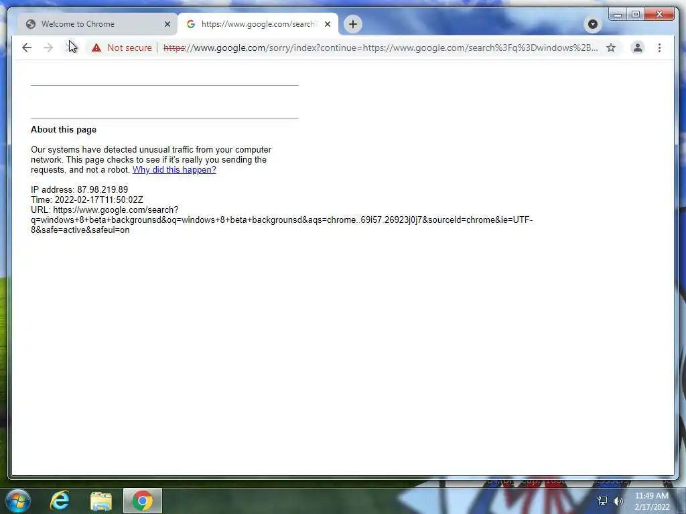This screenshot has width=686, height=514.
Task: Close the Chrome window
Action: tap(660, 15)
